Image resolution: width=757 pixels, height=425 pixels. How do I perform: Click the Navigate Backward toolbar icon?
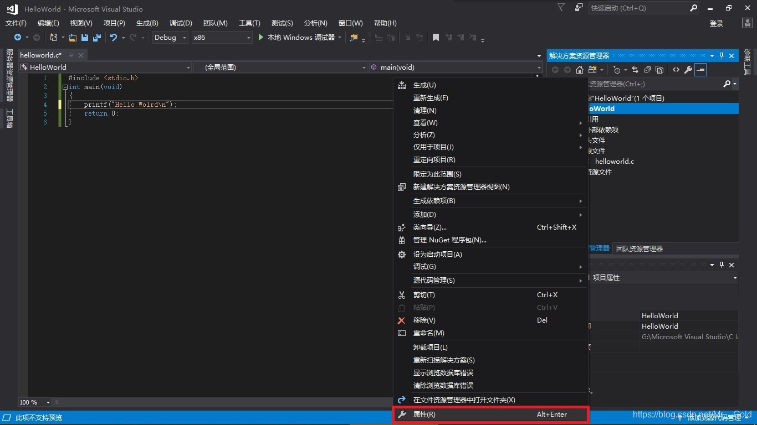pos(18,38)
